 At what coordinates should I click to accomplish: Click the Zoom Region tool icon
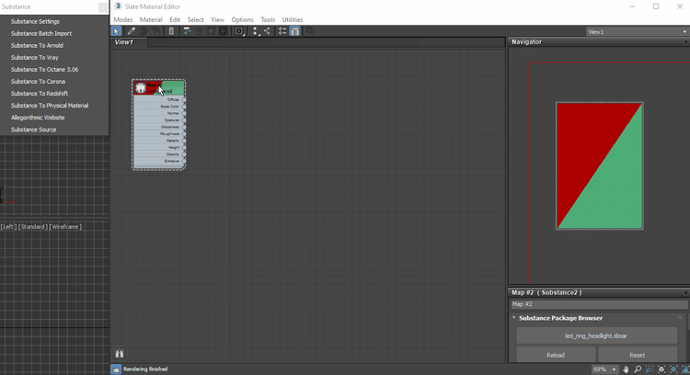tap(651, 369)
